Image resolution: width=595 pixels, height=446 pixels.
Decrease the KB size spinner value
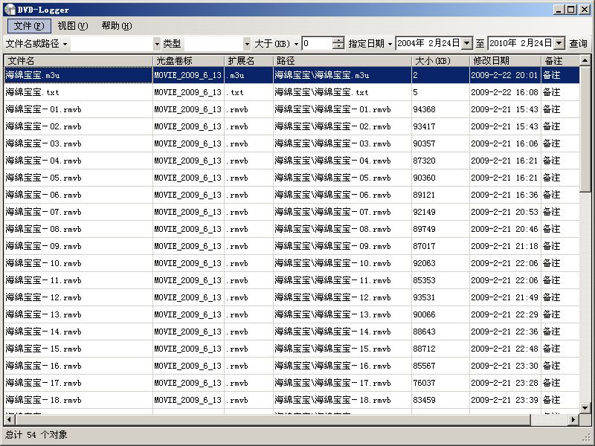point(338,47)
